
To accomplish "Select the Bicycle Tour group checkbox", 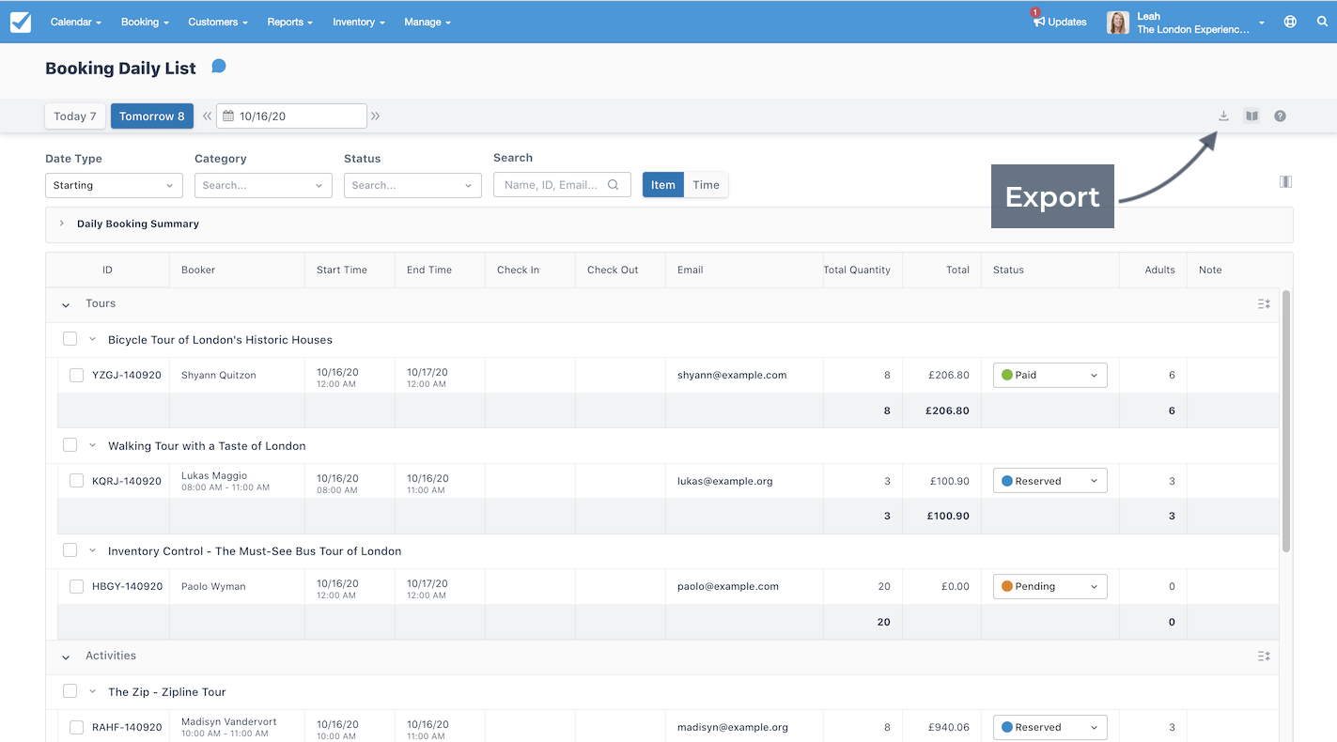I will click(70, 338).
